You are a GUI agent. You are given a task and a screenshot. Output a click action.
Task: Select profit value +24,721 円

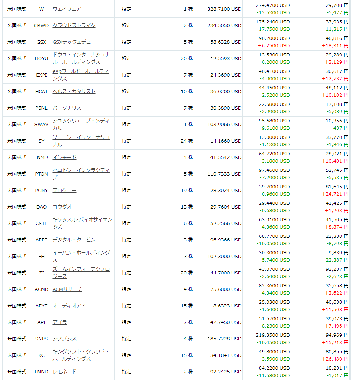click(x=335, y=194)
